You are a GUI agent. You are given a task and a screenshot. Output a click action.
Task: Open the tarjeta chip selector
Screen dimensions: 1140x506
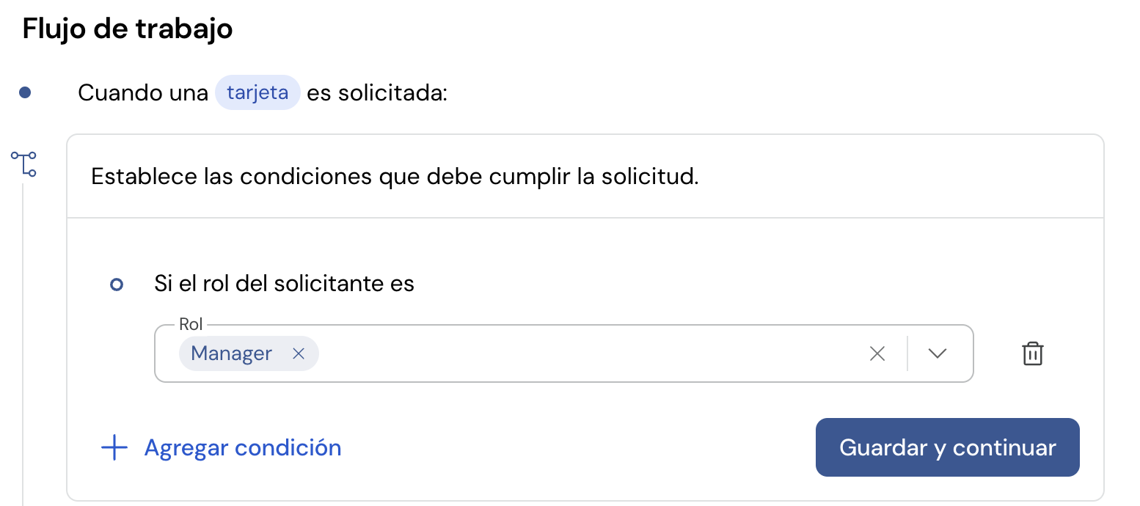pyautogui.click(x=257, y=92)
